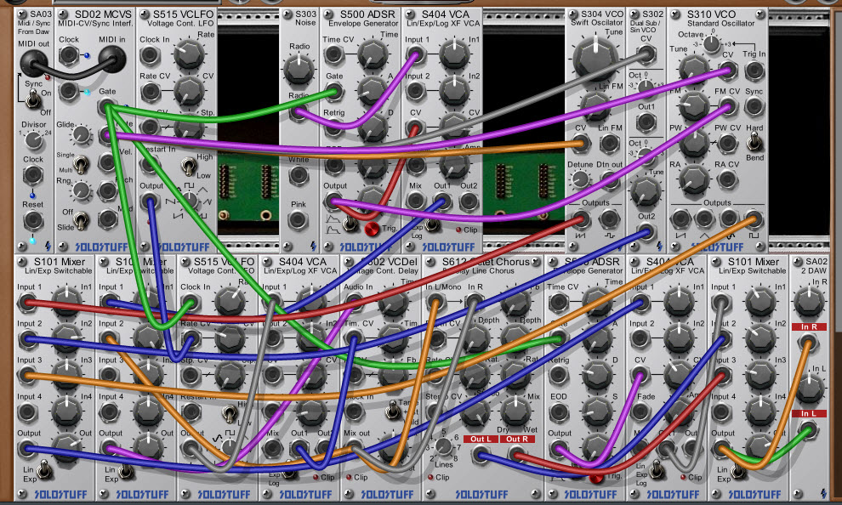Click the Trig In jack on S310 VCO
Image resolution: width=842 pixels, height=505 pixels.
click(754, 71)
